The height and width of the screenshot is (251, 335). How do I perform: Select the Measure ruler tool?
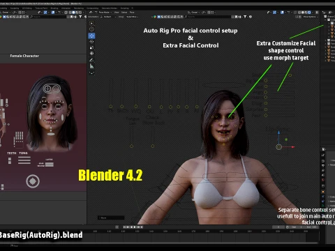pos(91,66)
